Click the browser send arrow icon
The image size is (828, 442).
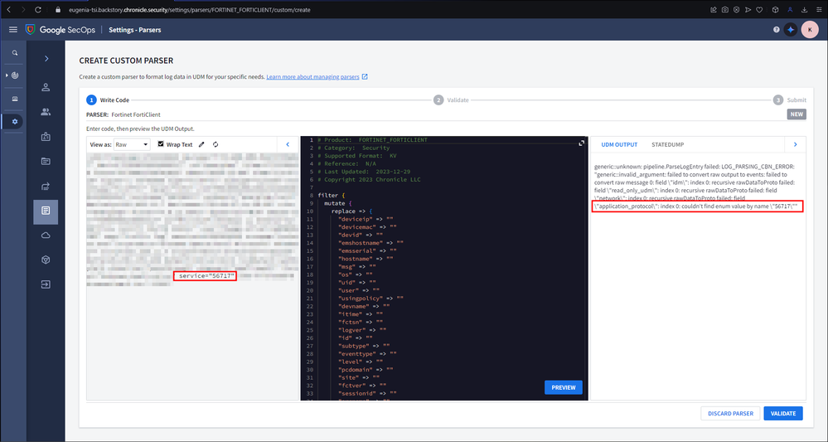[748, 9]
